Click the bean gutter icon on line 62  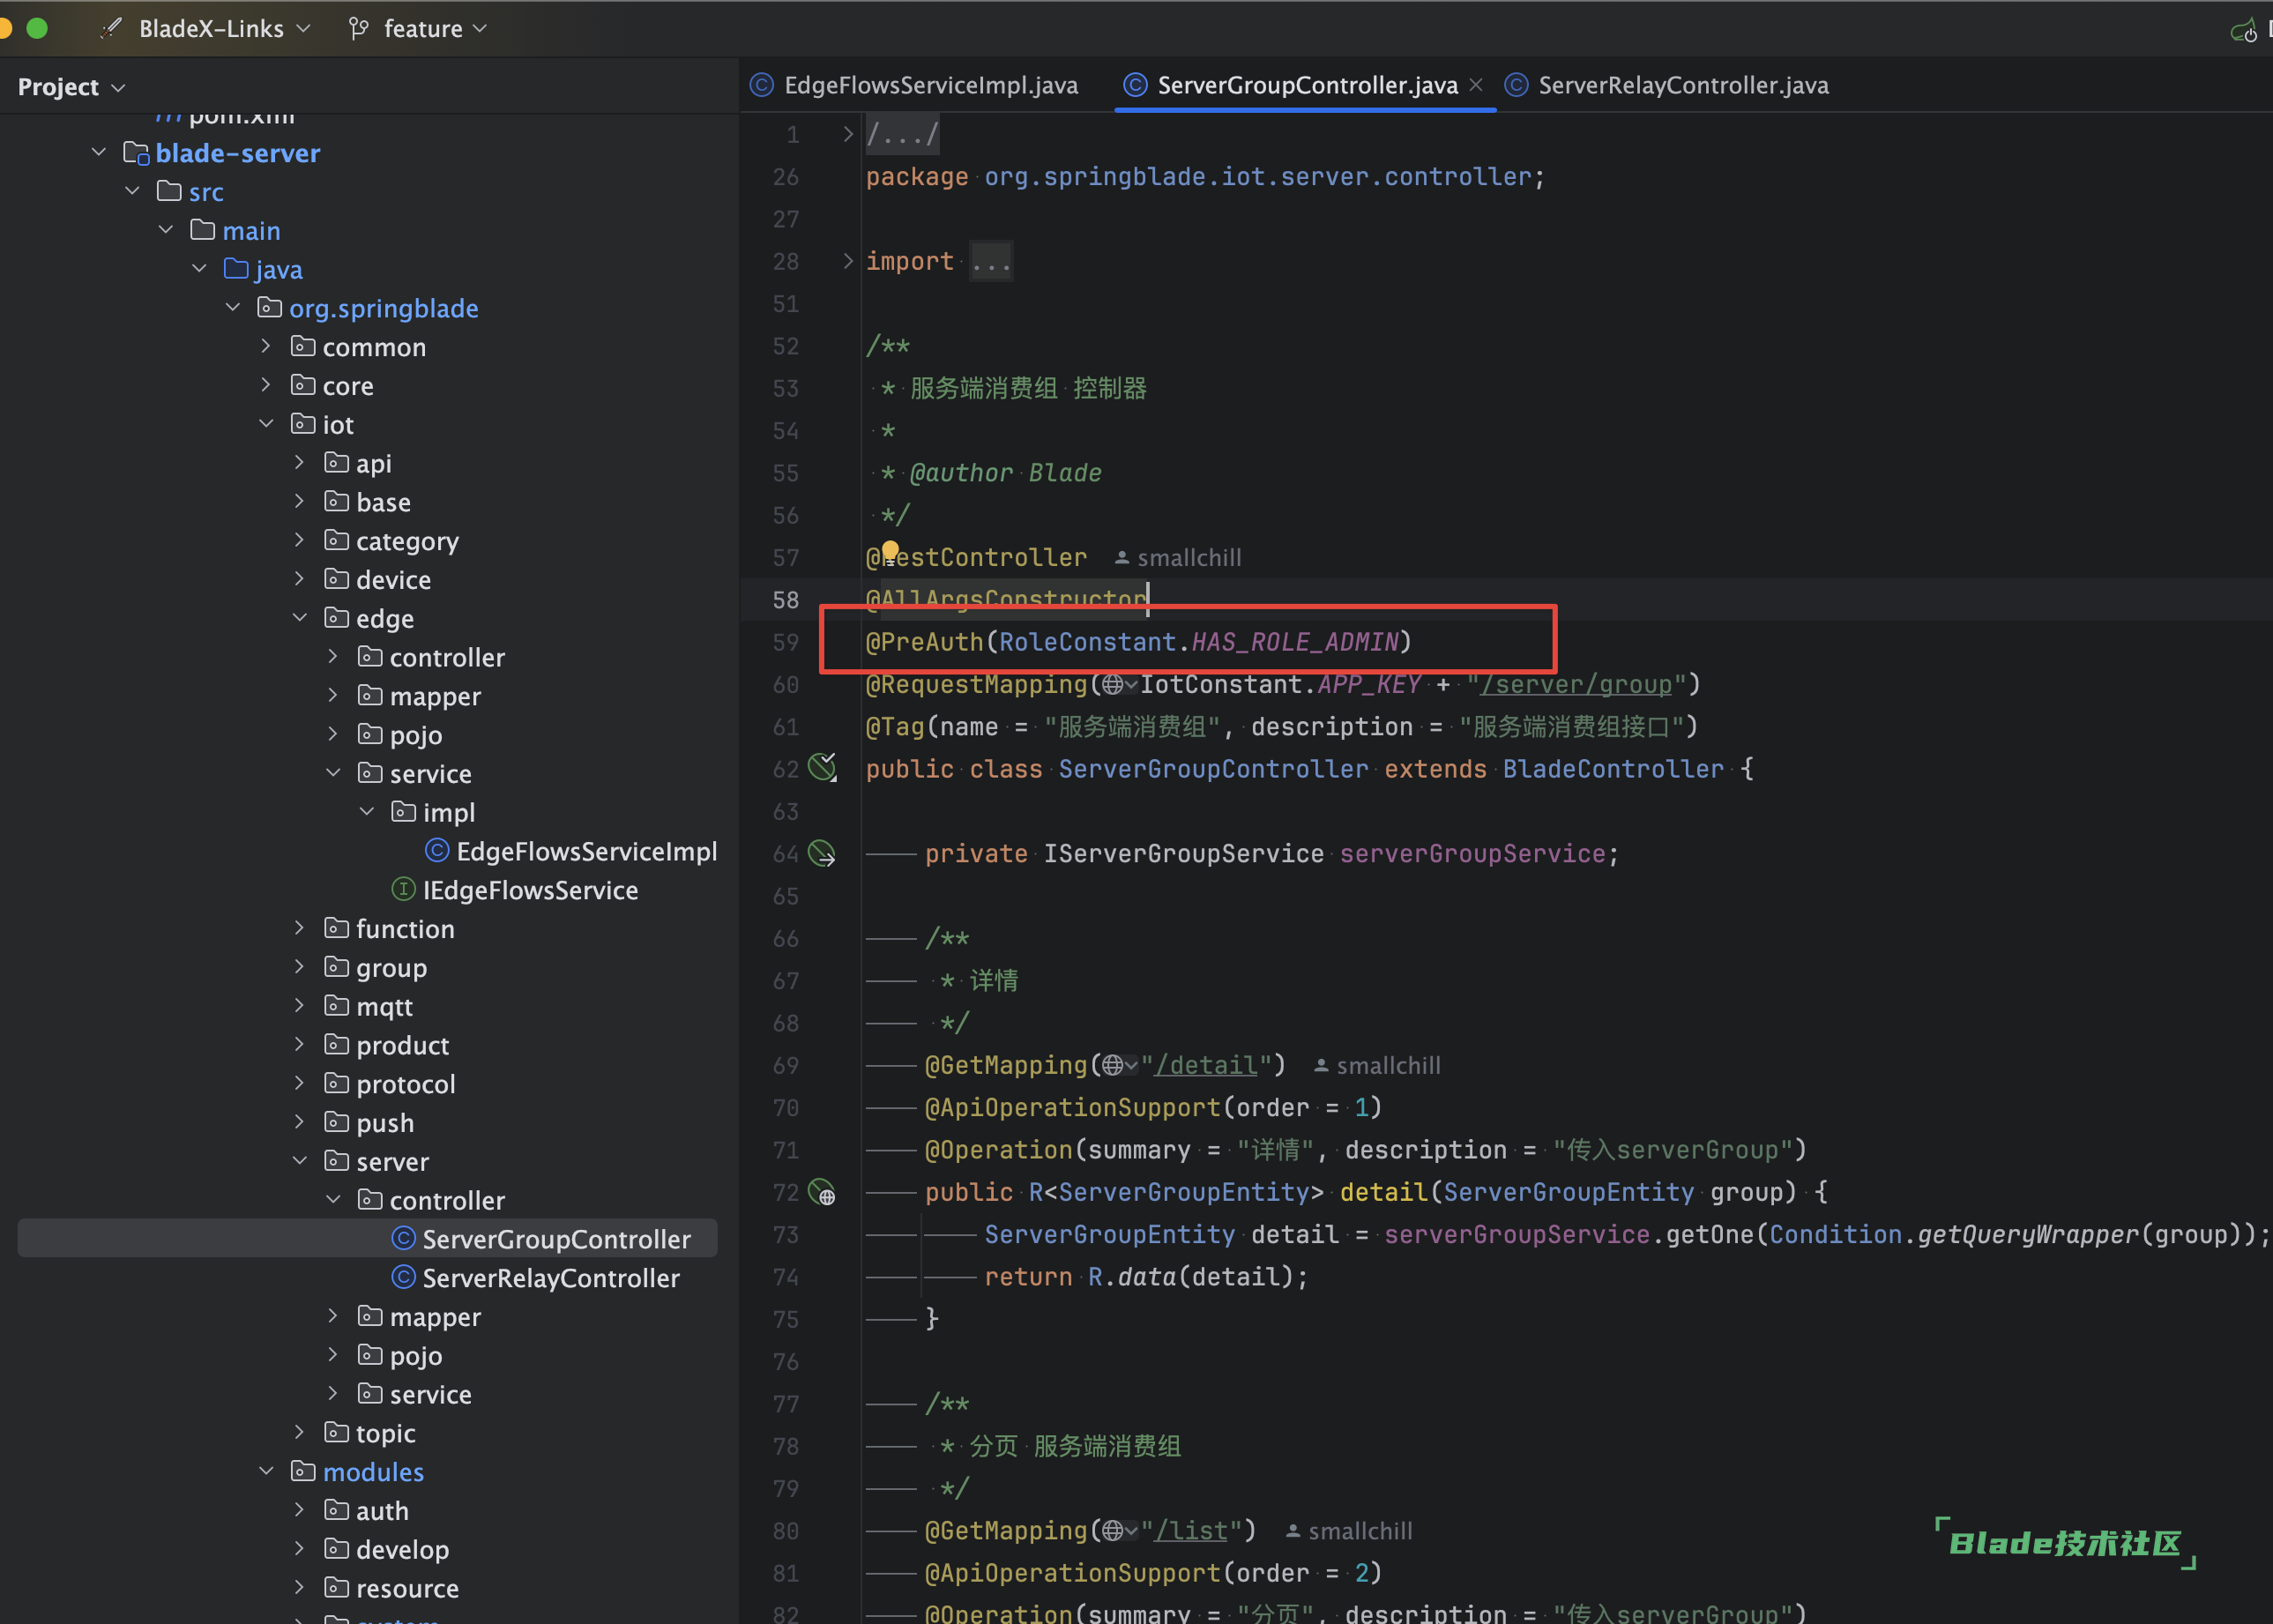(822, 767)
